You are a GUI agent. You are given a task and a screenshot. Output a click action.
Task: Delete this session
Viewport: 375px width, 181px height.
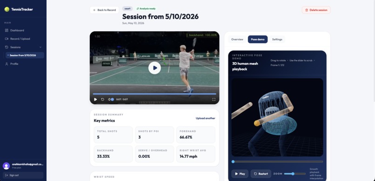[x=316, y=10]
